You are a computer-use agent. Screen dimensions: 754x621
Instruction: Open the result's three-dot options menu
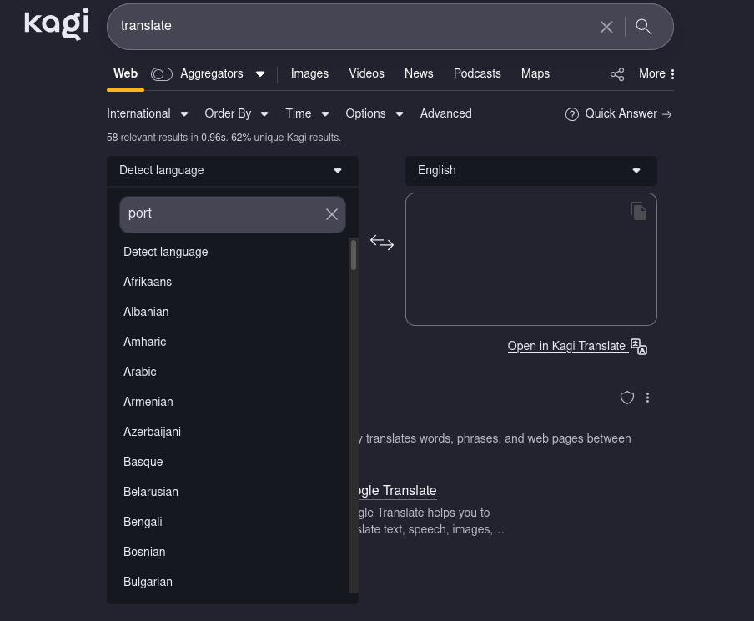pyautogui.click(x=647, y=398)
